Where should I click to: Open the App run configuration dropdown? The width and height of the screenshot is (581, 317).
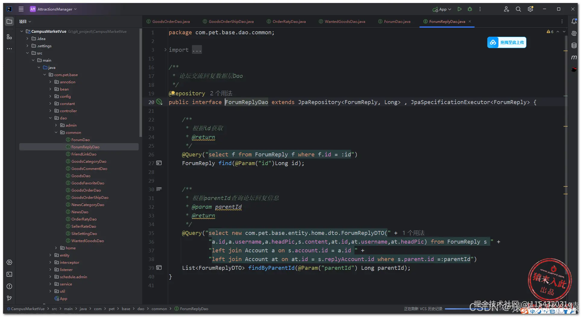(442, 9)
